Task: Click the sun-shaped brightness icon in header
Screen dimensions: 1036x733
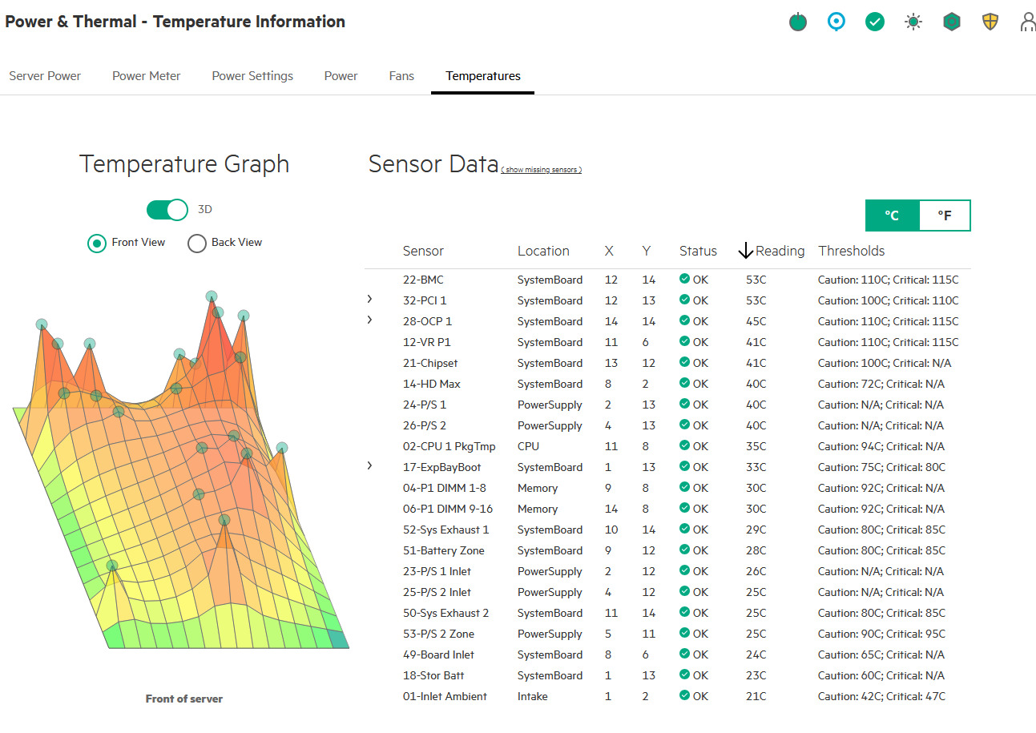Action: (913, 22)
